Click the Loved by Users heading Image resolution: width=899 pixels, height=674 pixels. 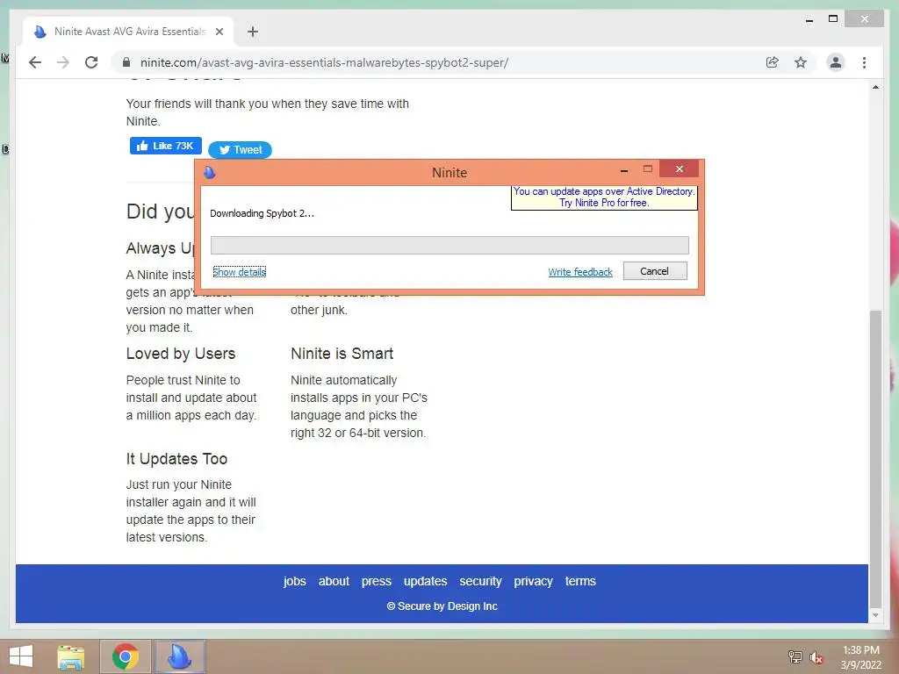[181, 354]
